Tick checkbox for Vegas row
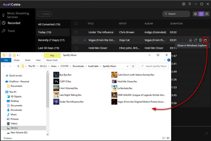The image size is (211, 141). pos(76,40)
